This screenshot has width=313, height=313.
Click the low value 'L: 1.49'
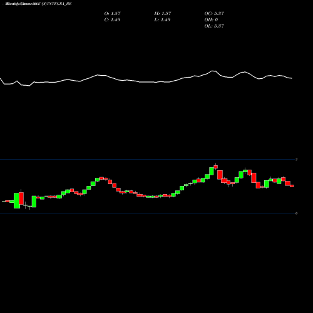pos(162,19)
